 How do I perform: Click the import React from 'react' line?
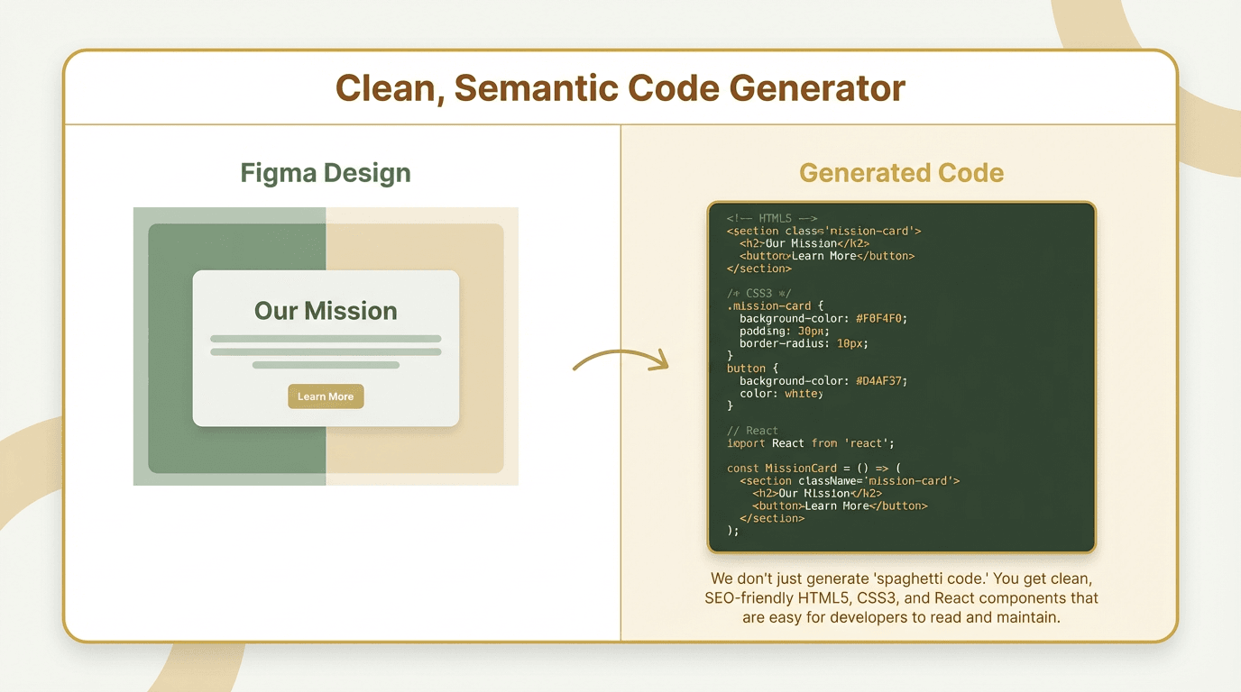pyautogui.click(x=810, y=443)
